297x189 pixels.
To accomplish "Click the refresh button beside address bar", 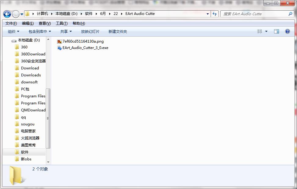I will (214, 14).
